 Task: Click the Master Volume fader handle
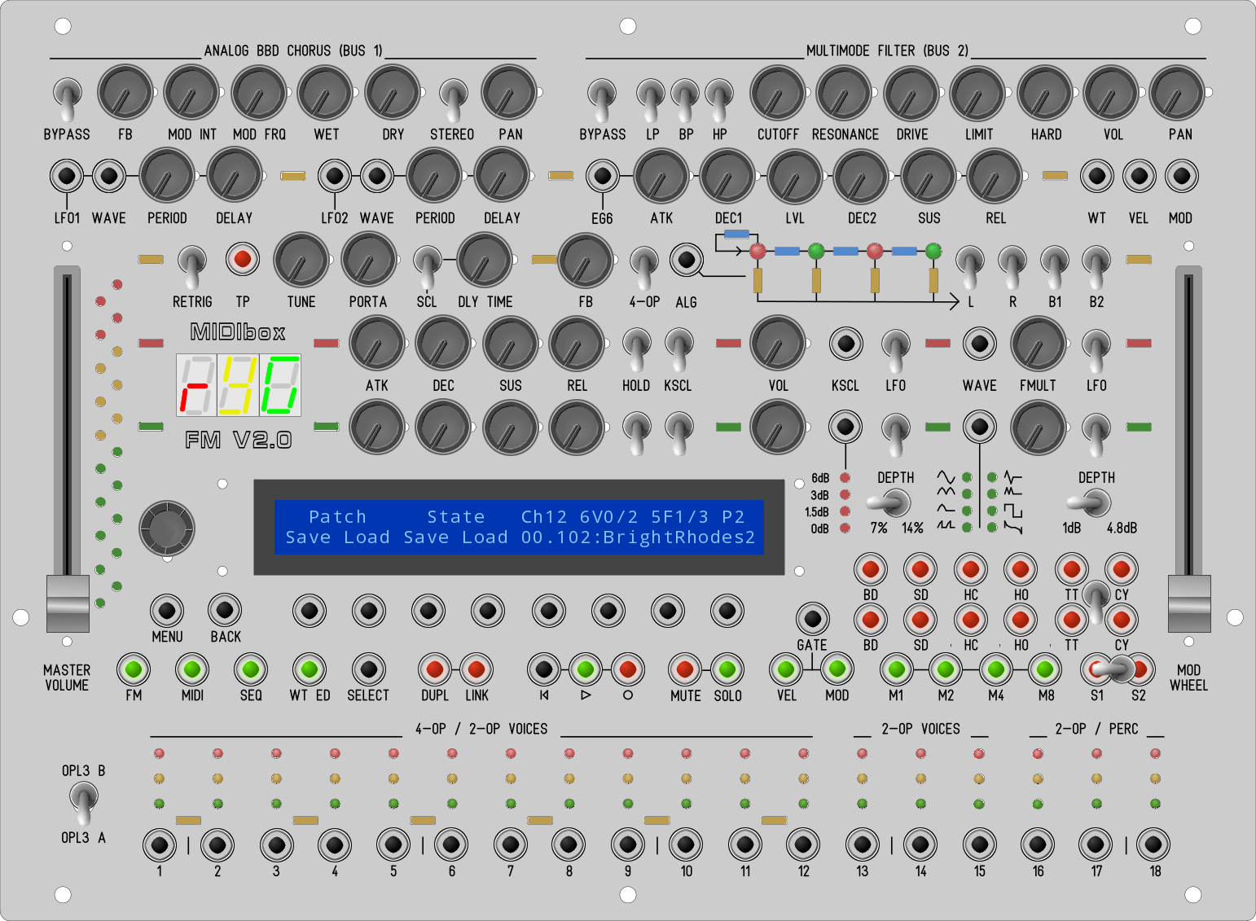[x=68, y=603]
